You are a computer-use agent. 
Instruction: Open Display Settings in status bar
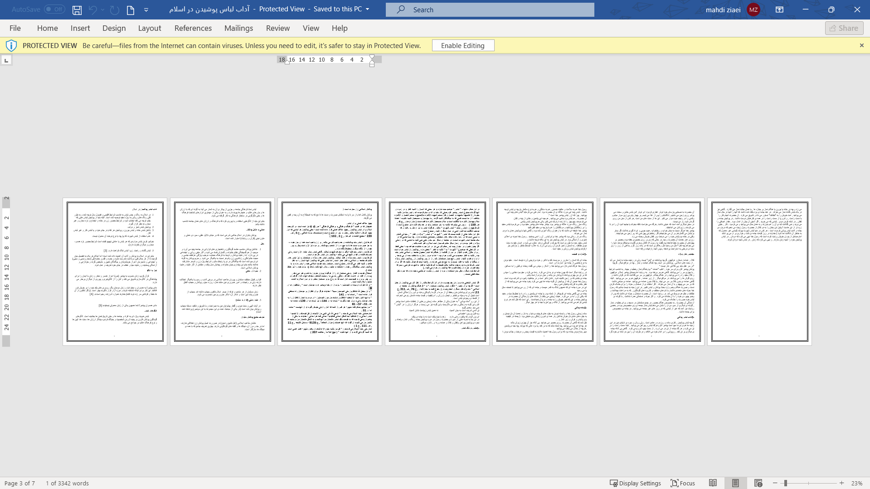(x=635, y=483)
